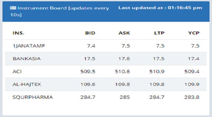The width and height of the screenshot is (212, 117).
Task: Click the YCP column header
Action: (194, 33)
